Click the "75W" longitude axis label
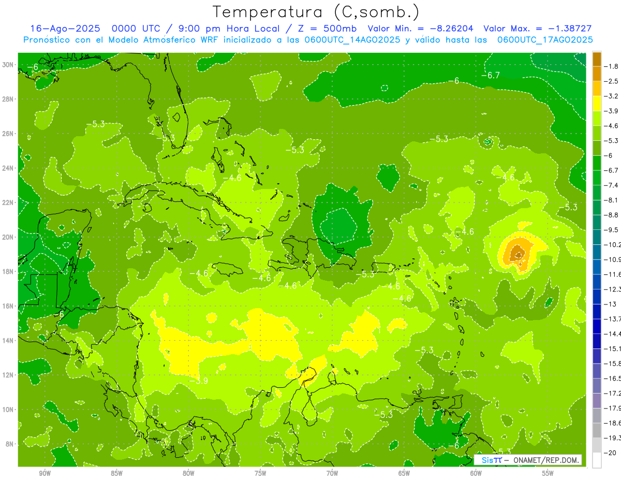The height and width of the screenshot is (480, 621). pyautogui.click(x=260, y=474)
